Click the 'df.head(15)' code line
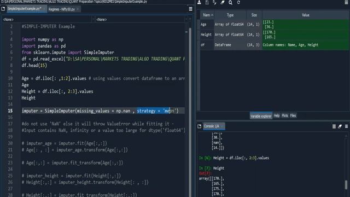 pyautogui.click(x=34, y=66)
